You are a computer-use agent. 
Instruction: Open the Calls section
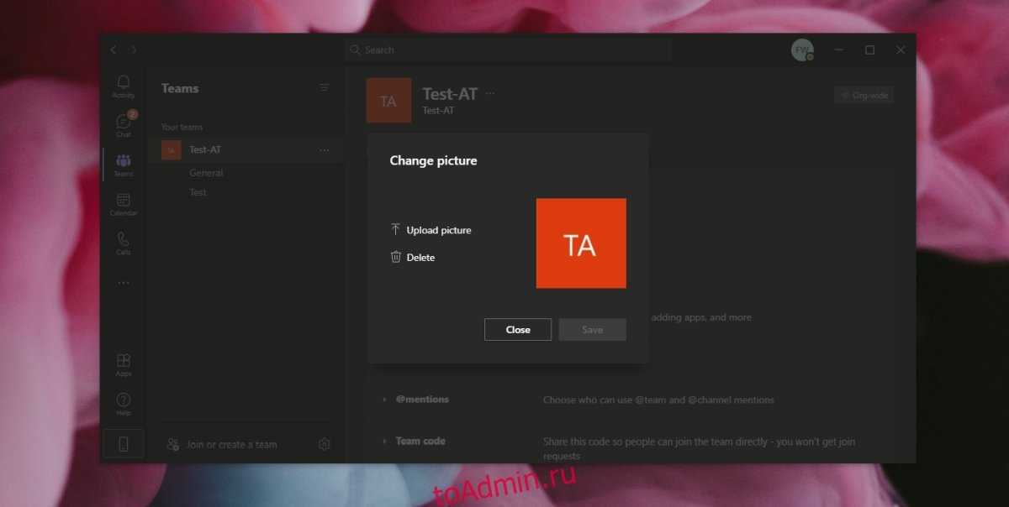tap(124, 243)
